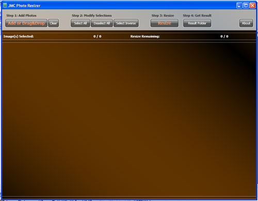Image resolution: width=258 pixels, height=201 pixels.
Task: Click the Image(s) Selected label
Action: [x=19, y=36]
